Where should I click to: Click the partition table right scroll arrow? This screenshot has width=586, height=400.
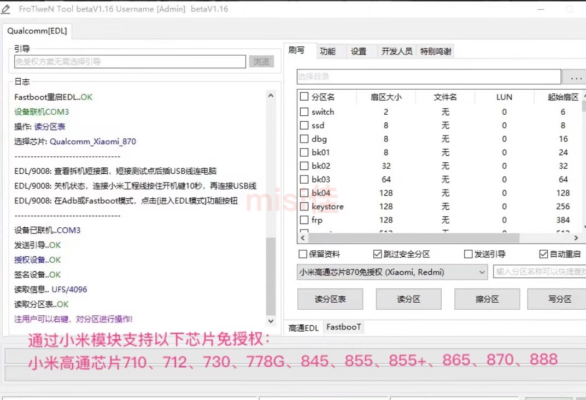point(576,238)
